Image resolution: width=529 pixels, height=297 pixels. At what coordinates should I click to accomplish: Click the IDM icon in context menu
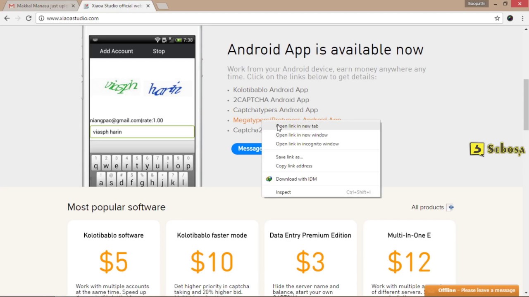click(269, 179)
